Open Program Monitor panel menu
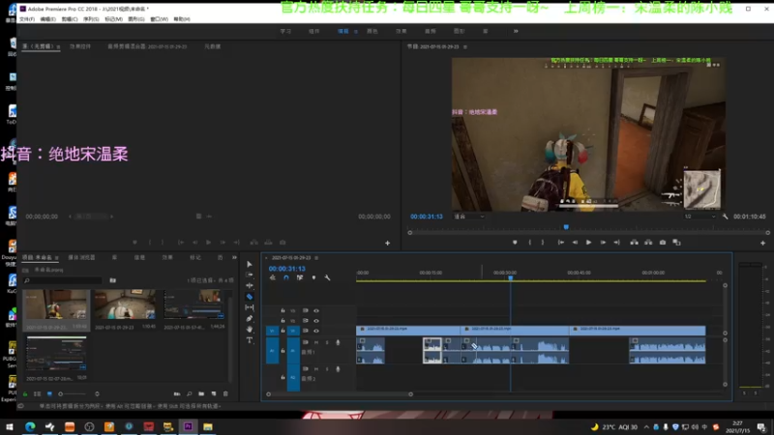774x435 pixels. 465,46
